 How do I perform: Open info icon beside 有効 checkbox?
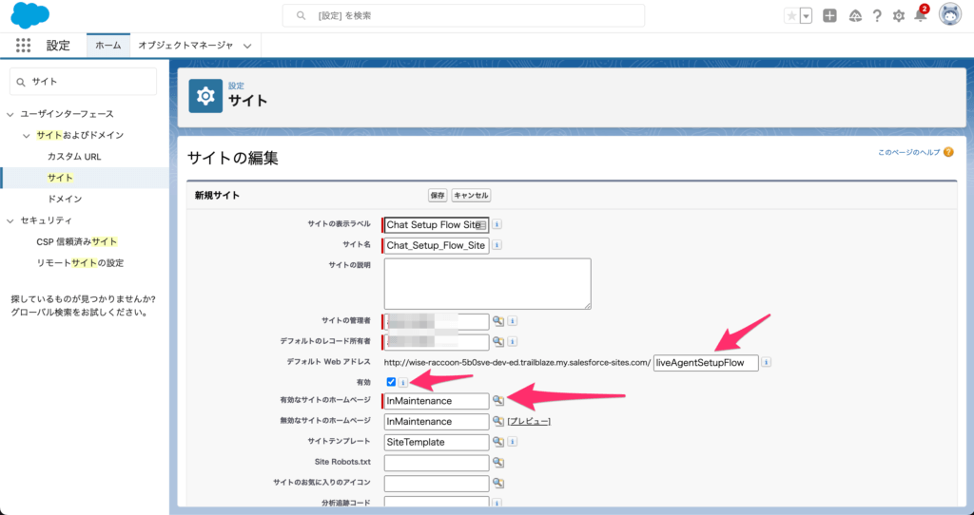click(402, 382)
